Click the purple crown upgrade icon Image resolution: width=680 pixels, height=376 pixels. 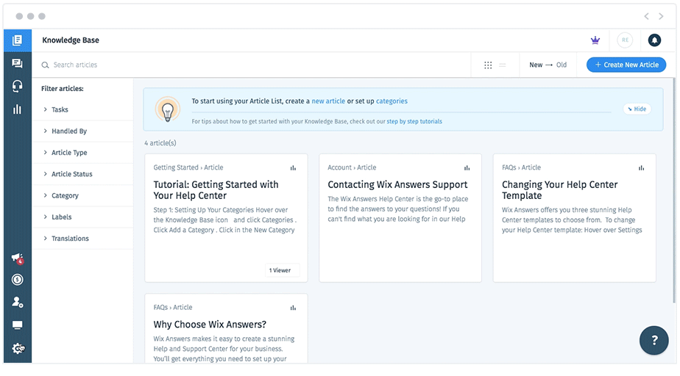point(595,40)
